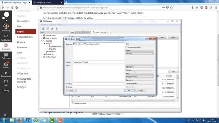Open the Operators dropdown
Screen dimensions: 219x123
click(x=140, y=80)
